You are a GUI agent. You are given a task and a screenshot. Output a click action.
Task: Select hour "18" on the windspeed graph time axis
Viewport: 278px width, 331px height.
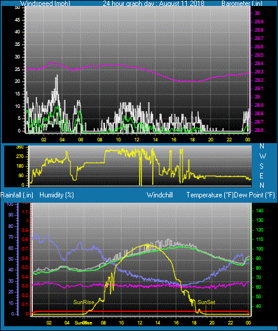[192, 140]
